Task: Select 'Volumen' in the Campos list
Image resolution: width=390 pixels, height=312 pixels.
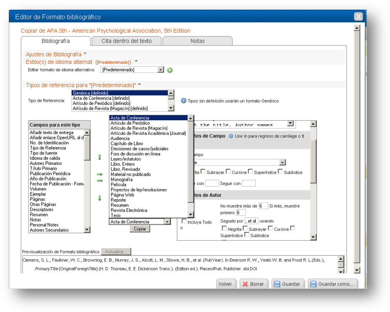Action: pyautogui.click(x=57, y=189)
